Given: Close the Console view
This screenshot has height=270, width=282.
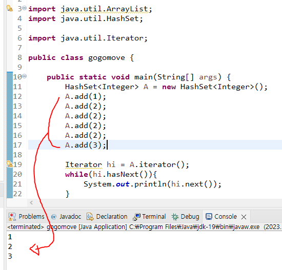Looking at the screenshot, I should pyautogui.click(x=244, y=217).
